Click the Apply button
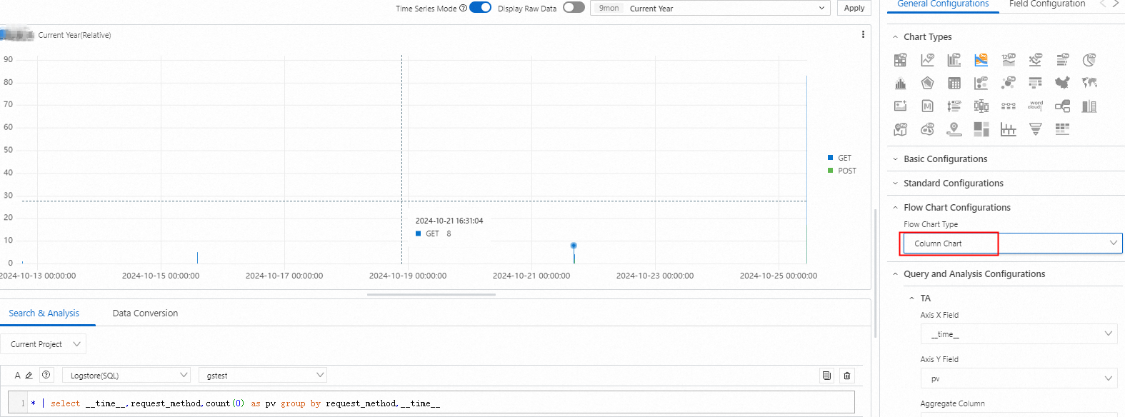 pos(854,9)
